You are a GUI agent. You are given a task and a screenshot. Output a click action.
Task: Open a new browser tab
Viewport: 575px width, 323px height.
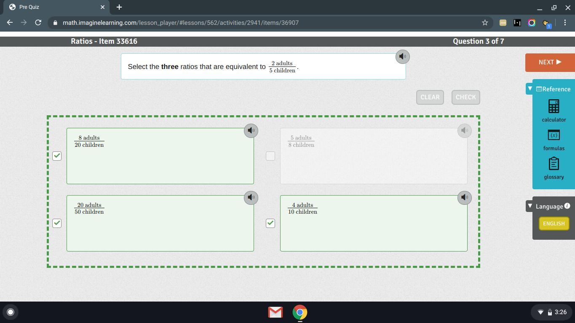pos(119,7)
